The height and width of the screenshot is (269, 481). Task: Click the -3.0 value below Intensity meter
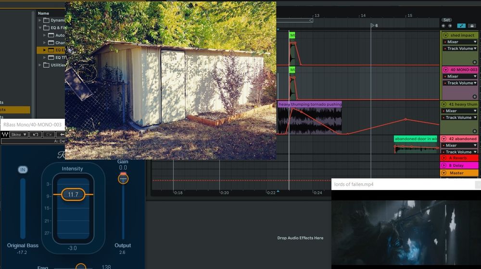[72, 248]
